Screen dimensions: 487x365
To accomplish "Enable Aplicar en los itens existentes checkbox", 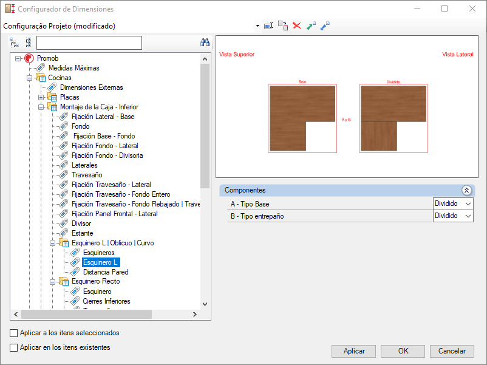I will pyautogui.click(x=14, y=347).
